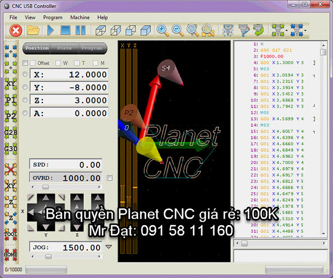Click the Zoom Tool magnifier icon
Viewport: 333px width, 278px height.
click(193, 30)
